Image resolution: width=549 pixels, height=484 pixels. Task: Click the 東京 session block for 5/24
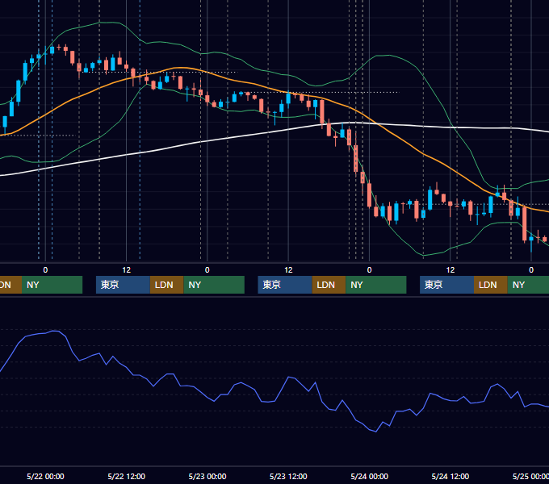pyautogui.click(x=447, y=285)
